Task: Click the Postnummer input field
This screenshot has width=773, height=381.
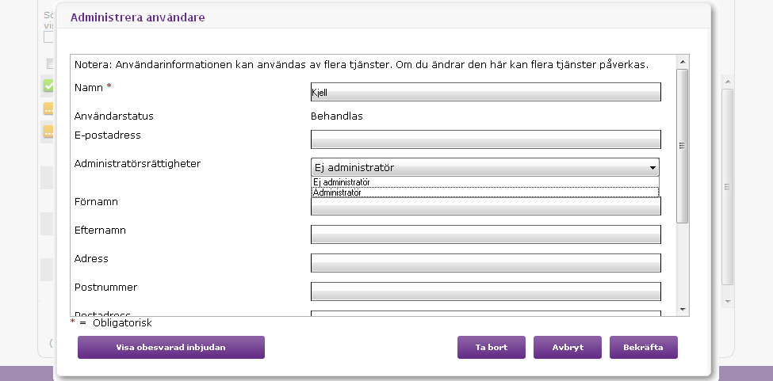Action: (x=485, y=291)
